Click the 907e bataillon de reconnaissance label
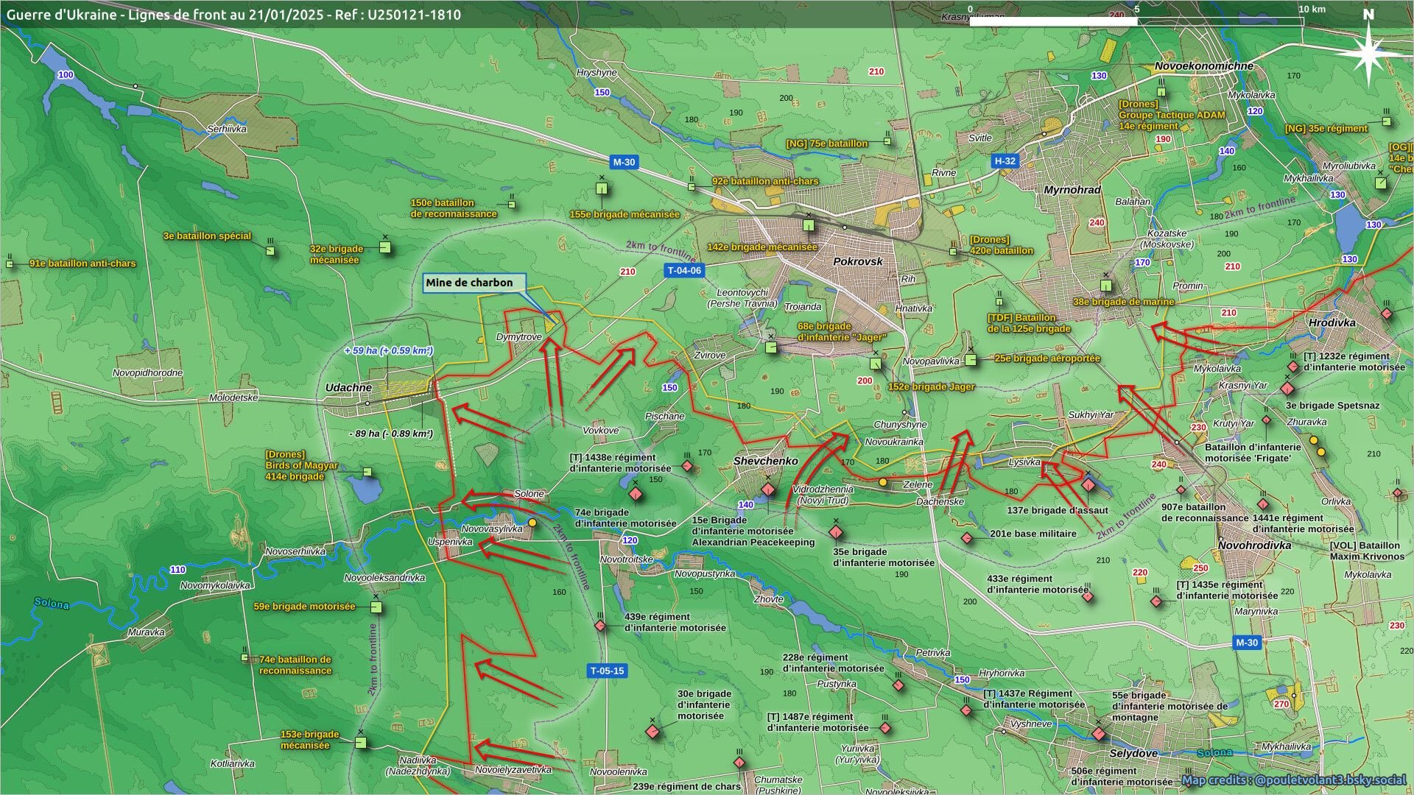The width and height of the screenshot is (1414, 795). [x=1203, y=512]
